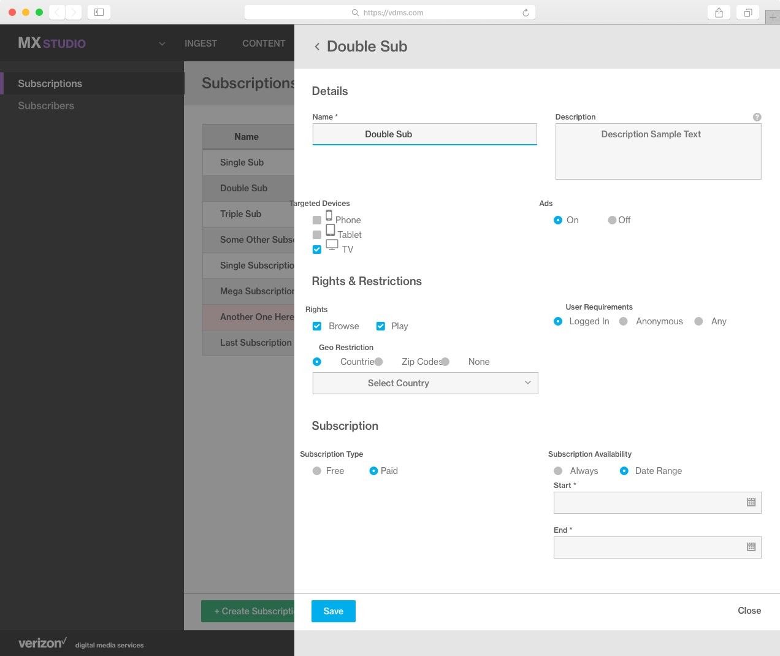
Task: Select Logged In user requirement
Action: [558, 321]
